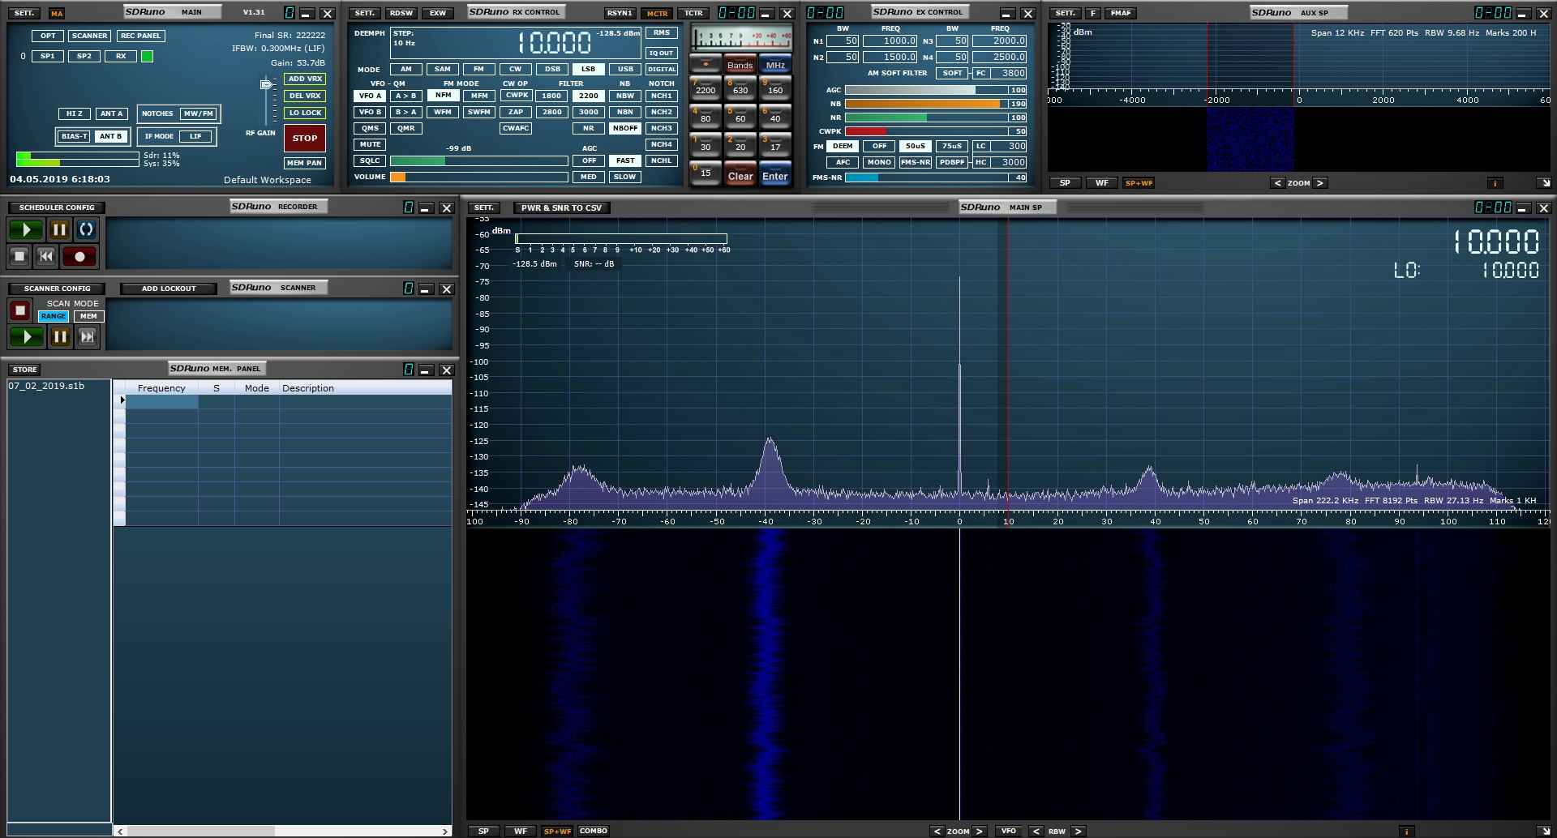Viewport: 1557px width, 838px height.
Task: Zoom in the Aux SP spectrum
Action: click(x=1319, y=183)
